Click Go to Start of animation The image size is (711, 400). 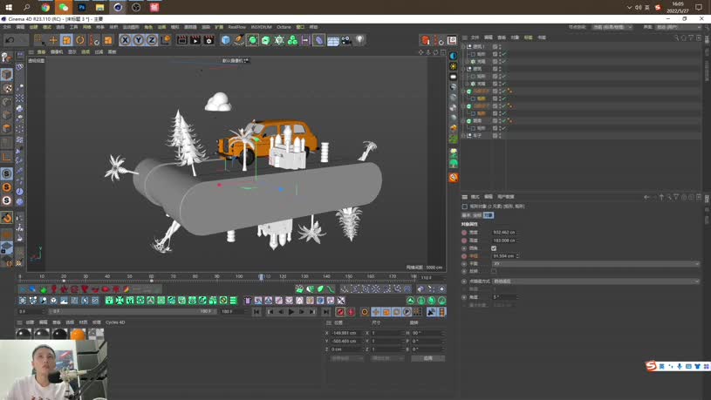click(256, 312)
